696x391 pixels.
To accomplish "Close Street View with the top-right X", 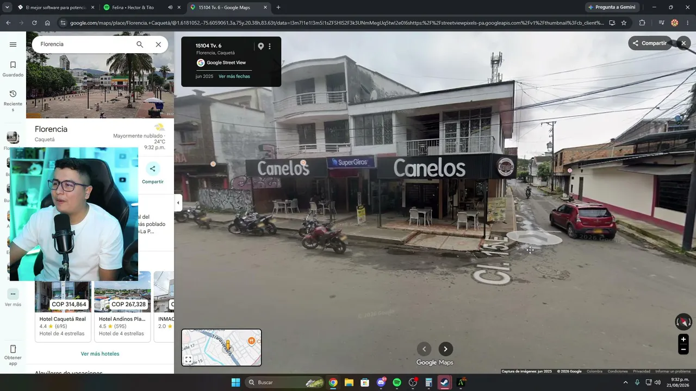I will click(x=683, y=43).
